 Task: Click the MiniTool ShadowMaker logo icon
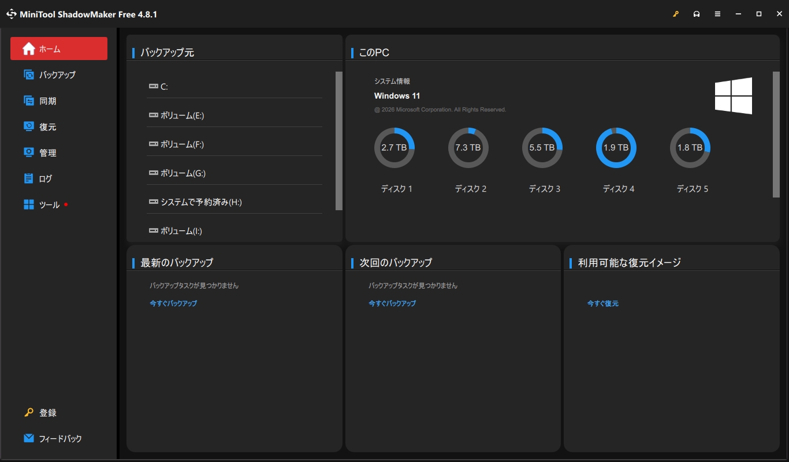(x=11, y=14)
